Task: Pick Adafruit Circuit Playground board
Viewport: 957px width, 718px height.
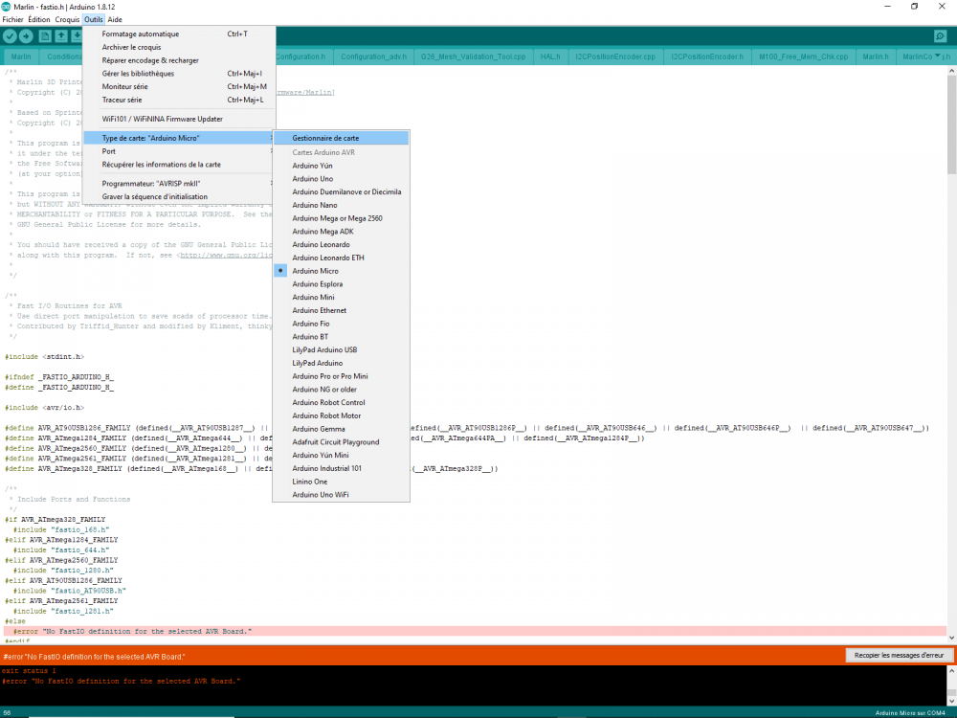Action: pos(342,442)
